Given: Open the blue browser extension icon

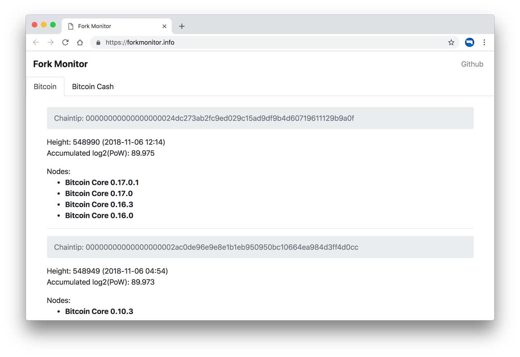Looking at the screenshot, I should tap(469, 43).
